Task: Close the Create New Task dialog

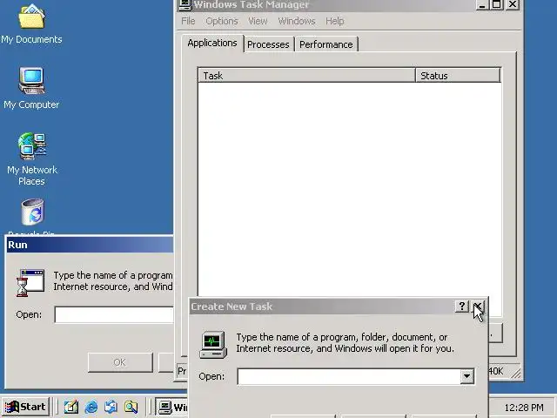Action: 478,307
